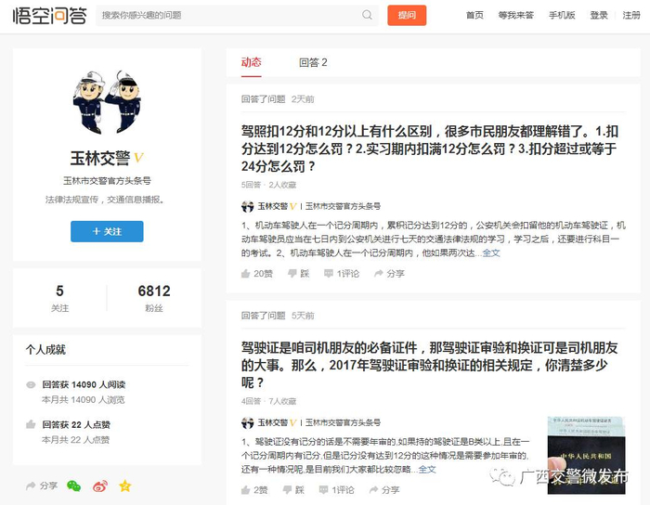The height and width of the screenshot is (505, 650).
Task: Expand 全文 of the 驾驶证审验 answer
Action: (427, 469)
